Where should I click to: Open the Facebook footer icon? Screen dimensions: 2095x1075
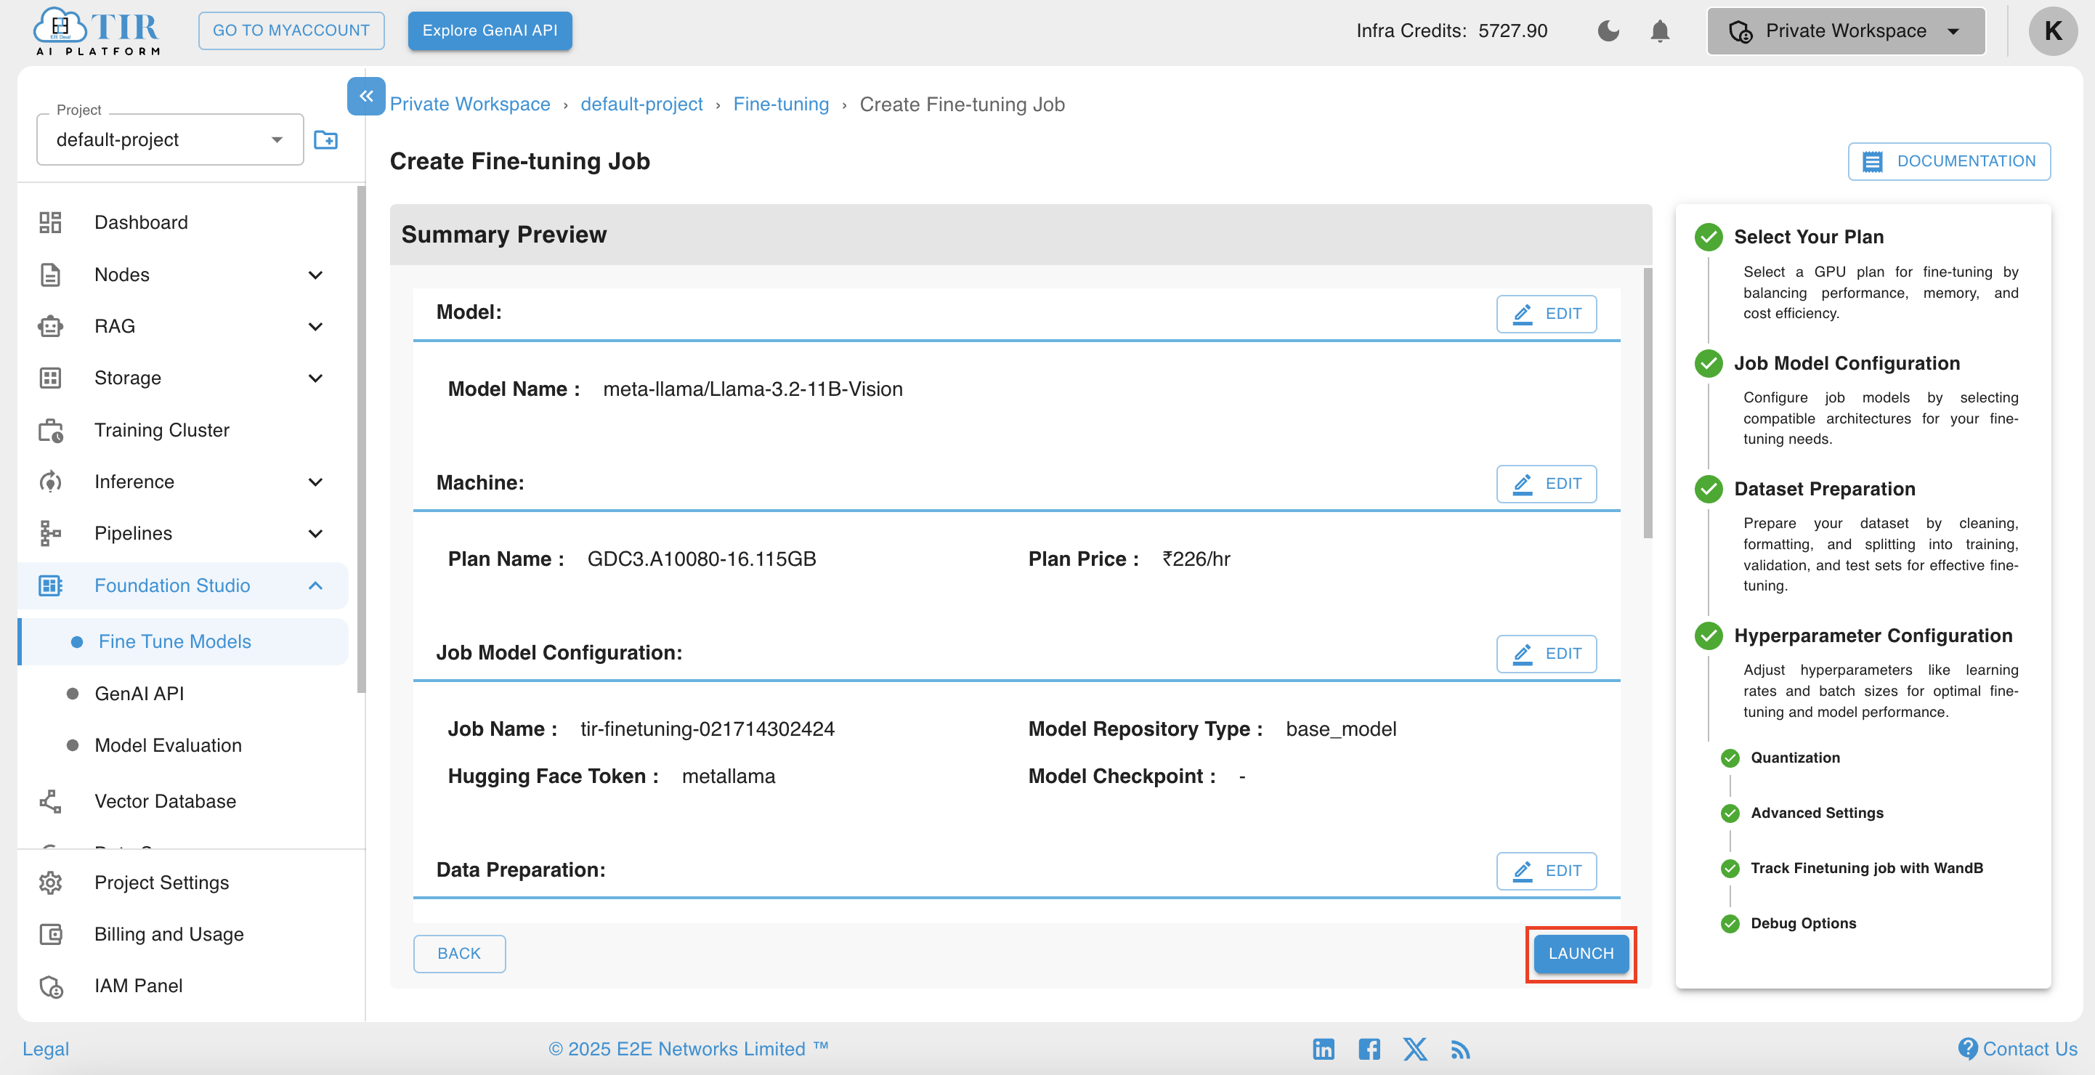coord(1369,1049)
